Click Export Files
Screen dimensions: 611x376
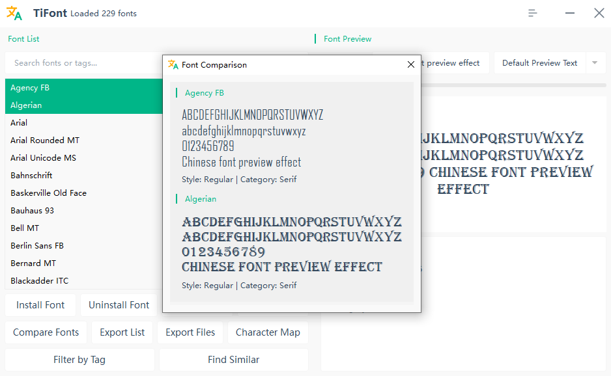(x=190, y=332)
